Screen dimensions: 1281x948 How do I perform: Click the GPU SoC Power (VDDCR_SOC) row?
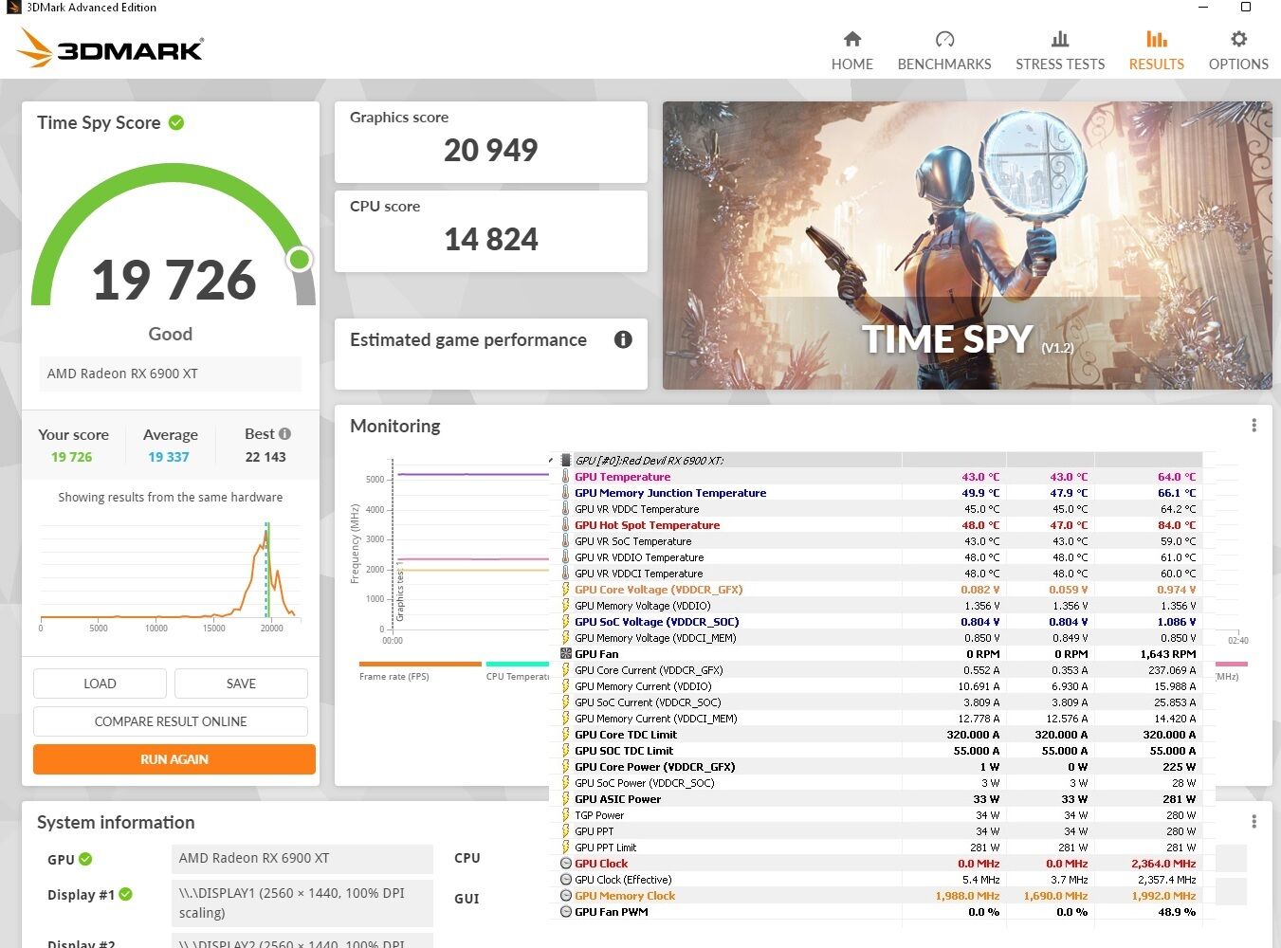pos(877,783)
